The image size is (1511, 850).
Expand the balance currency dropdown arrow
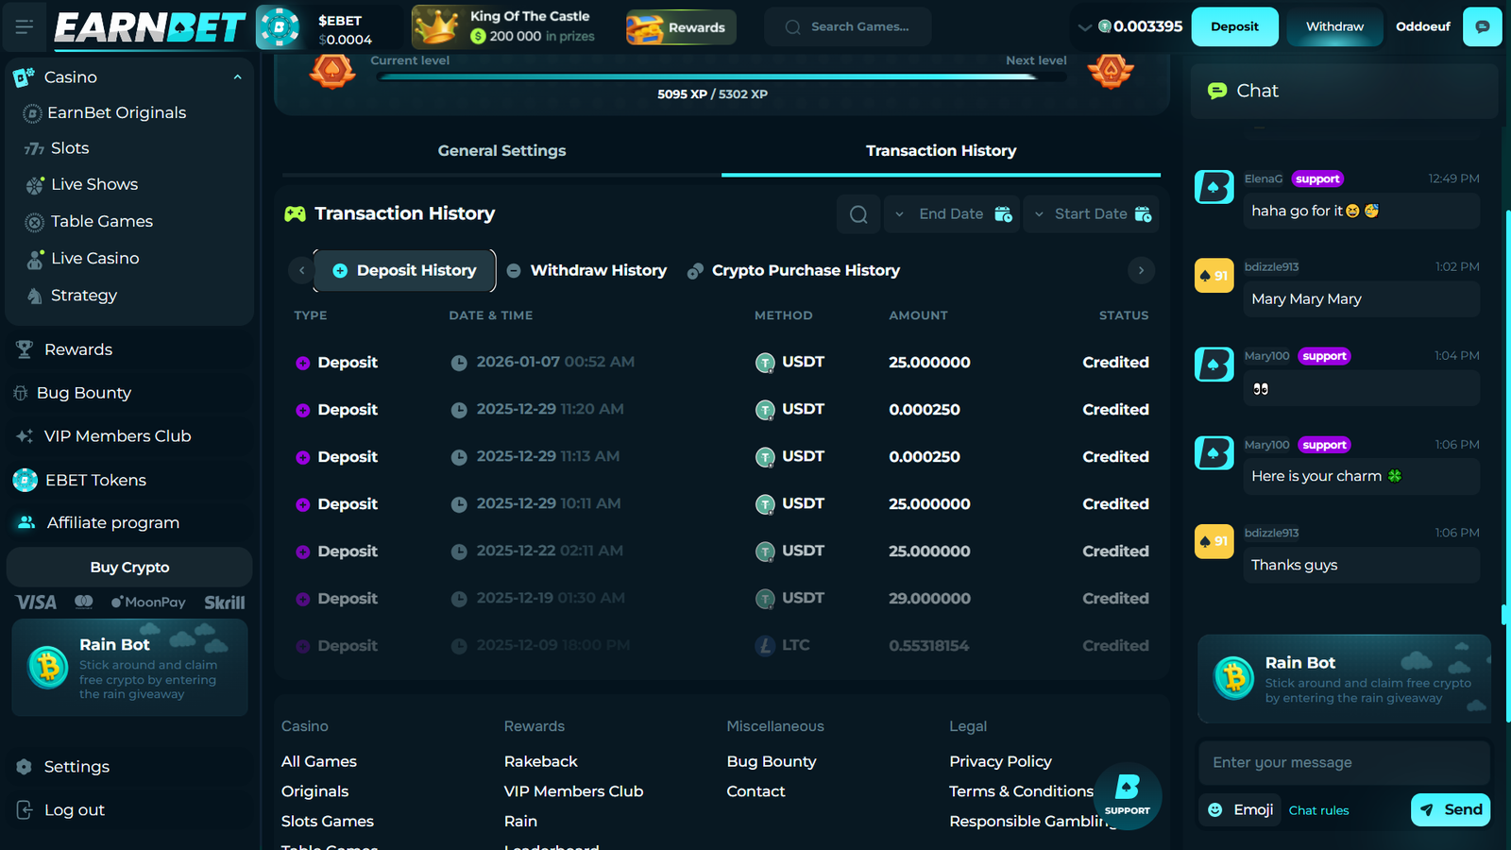coord(1084,27)
